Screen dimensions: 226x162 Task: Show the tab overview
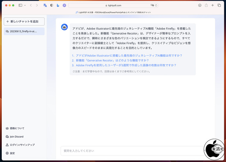[219, 5]
